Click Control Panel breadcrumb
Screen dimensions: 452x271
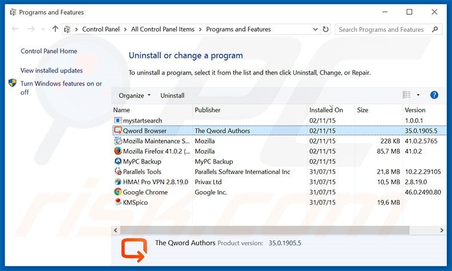(101, 29)
